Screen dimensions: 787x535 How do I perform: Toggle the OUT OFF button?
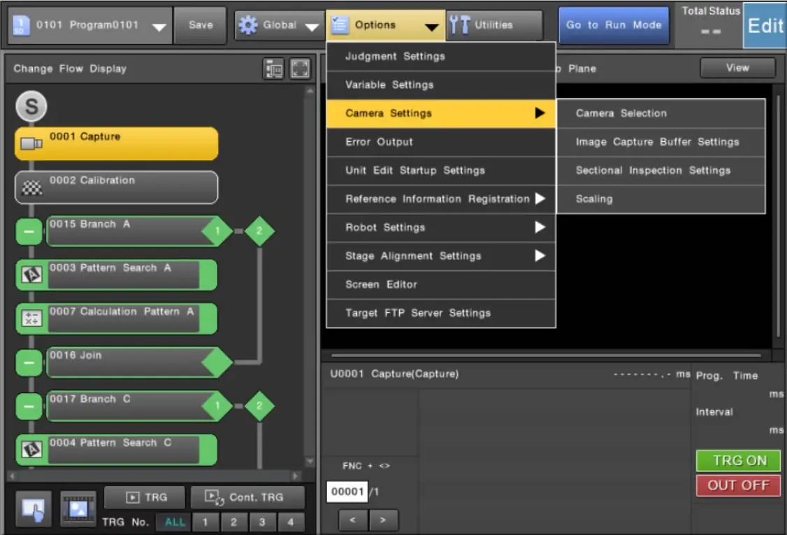(738, 485)
